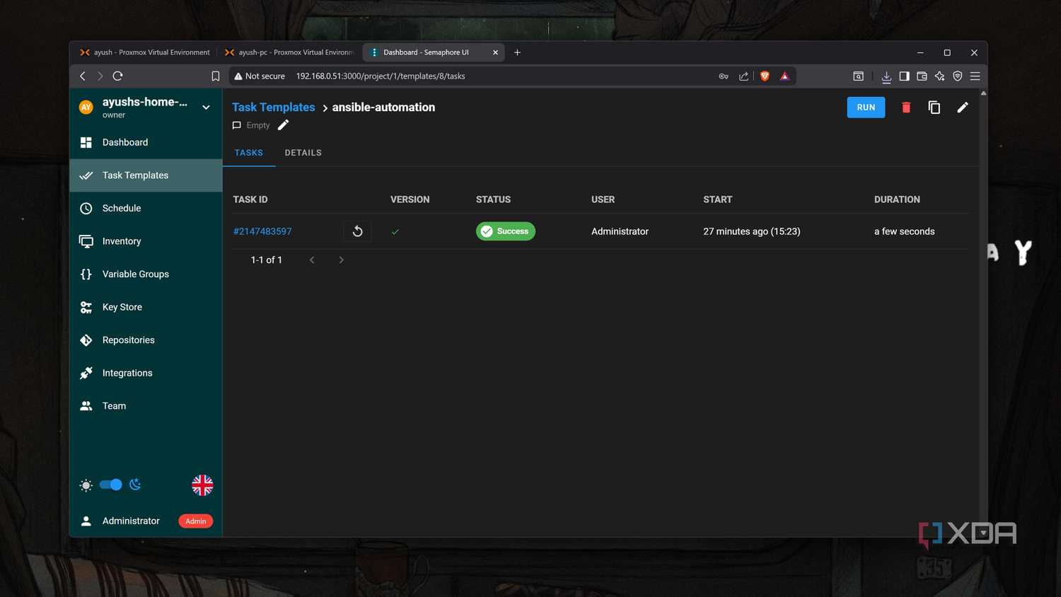Open Inventory in the sidebar
The width and height of the screenshot is (1061, 597).
pos(146,241)
